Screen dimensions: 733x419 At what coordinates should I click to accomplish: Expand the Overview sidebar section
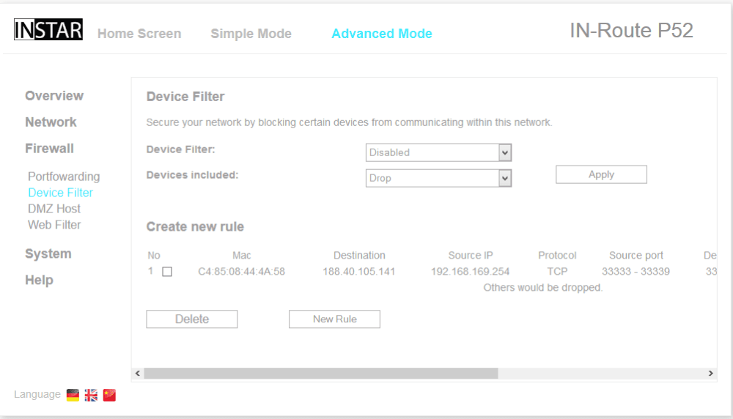coord(54,96)
